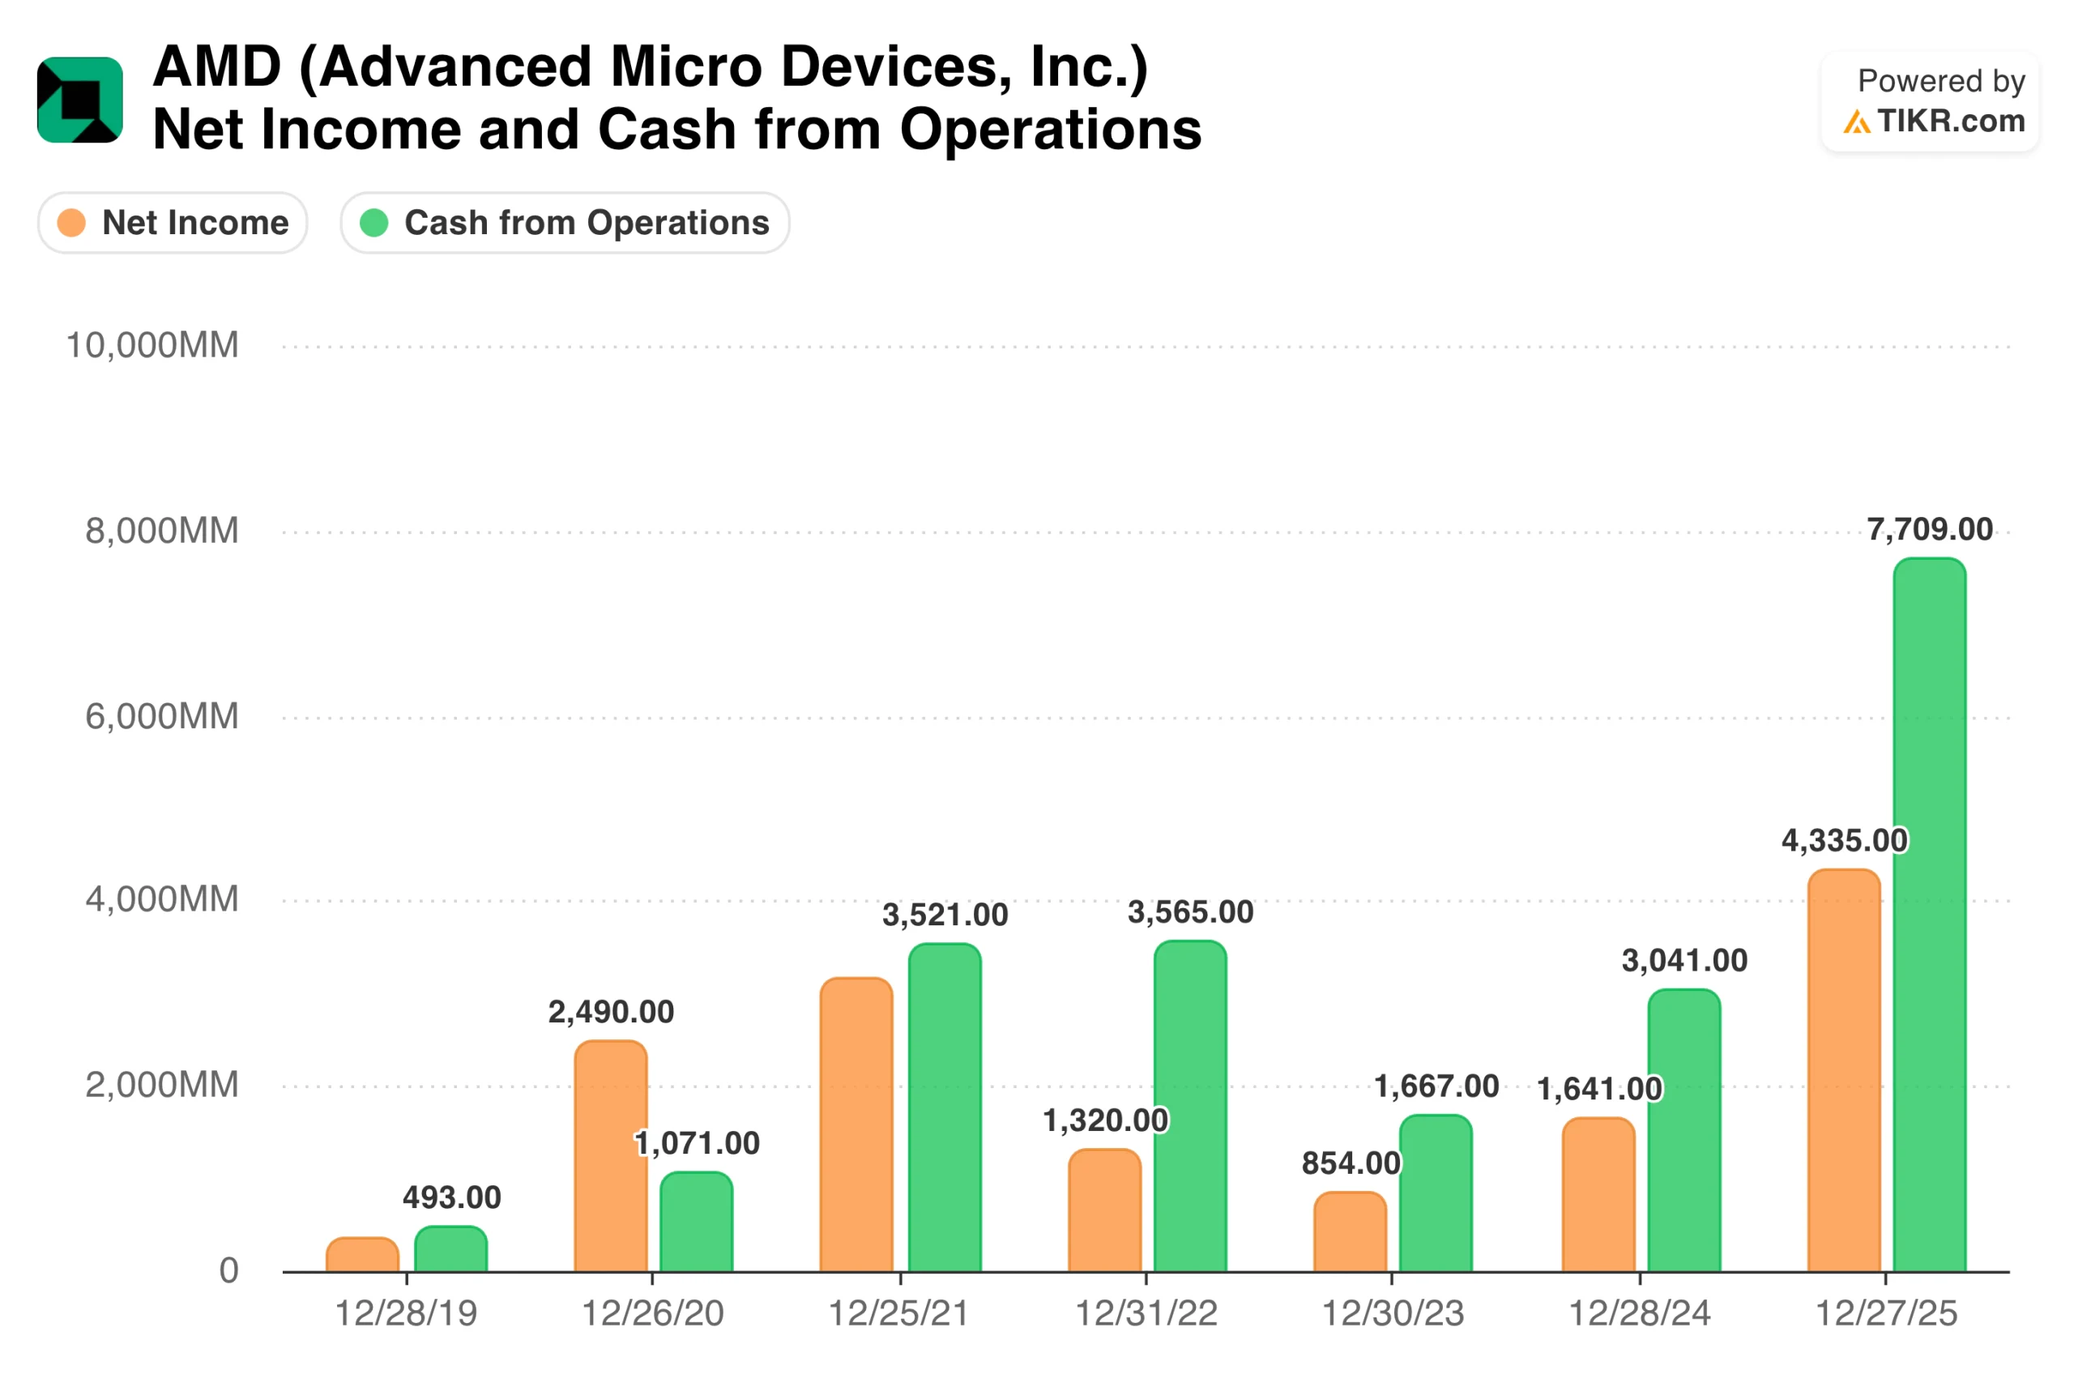This screenshot has width=2074, height=1383.
Task: Select the 4,335.00 orange bar
Action: click(1844, 1072)
